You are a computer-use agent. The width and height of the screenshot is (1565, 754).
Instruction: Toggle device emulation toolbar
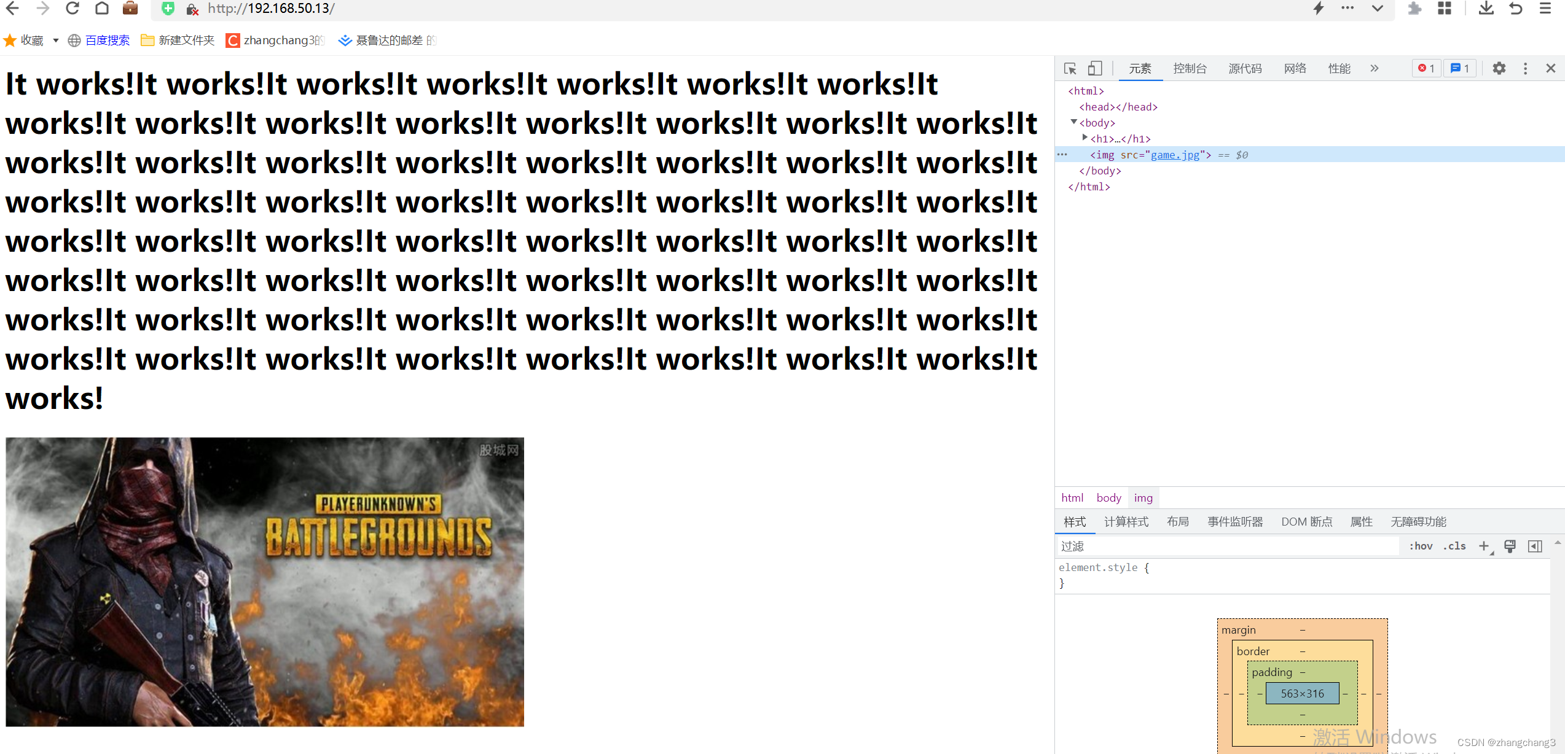point(1095,68)
